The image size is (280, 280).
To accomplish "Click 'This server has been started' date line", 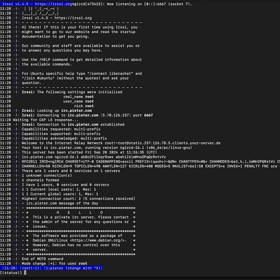I will [89, 153].
